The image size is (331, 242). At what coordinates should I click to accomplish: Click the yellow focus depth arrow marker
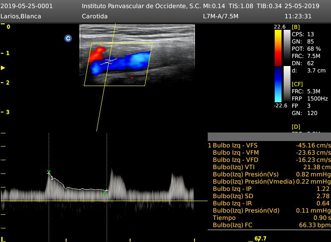3,68
